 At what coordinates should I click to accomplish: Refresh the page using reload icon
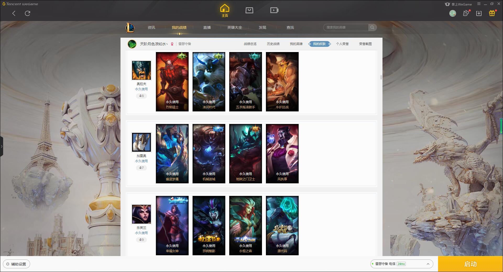[x=28, y=13]
